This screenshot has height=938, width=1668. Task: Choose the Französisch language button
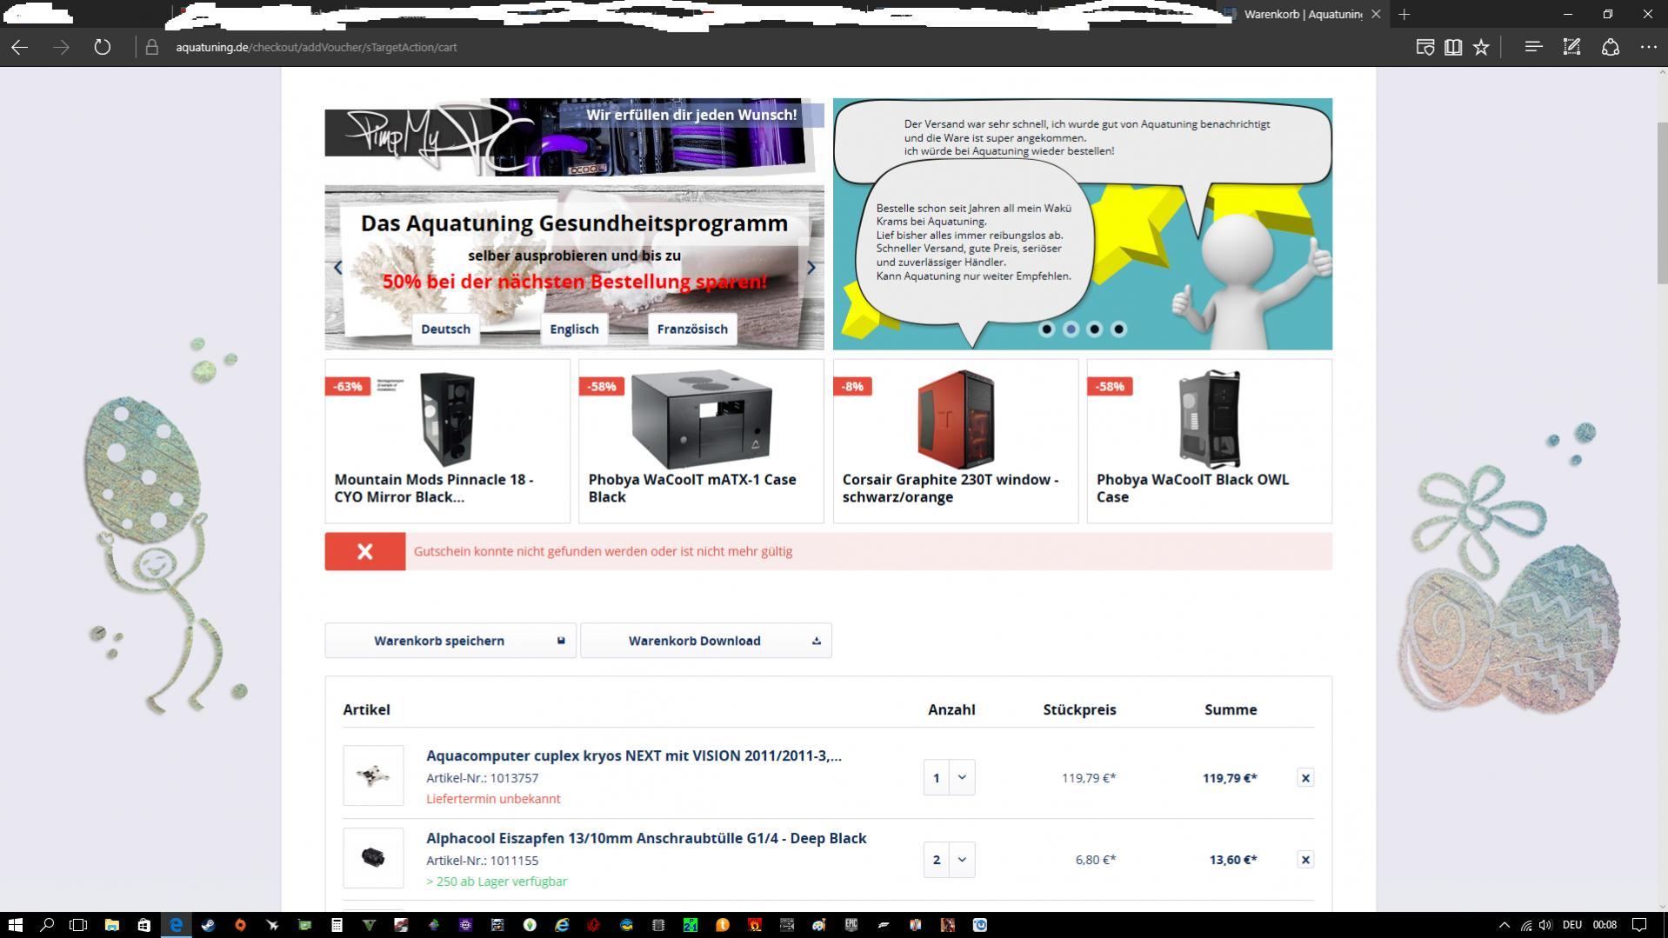pos(692,329)
